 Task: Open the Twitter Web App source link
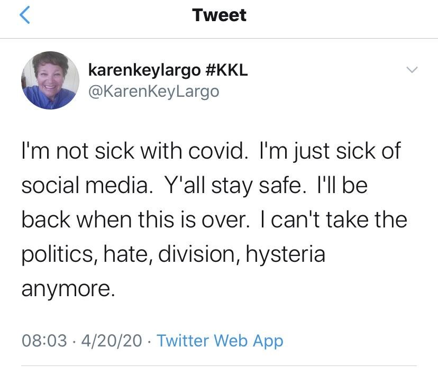point(220,341)
